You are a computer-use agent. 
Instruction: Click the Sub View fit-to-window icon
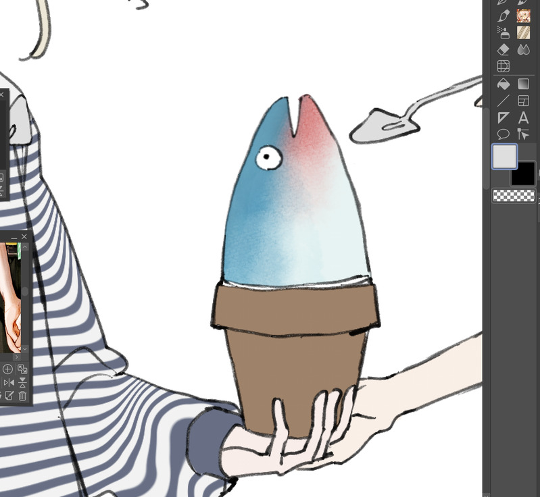[22, 369]
